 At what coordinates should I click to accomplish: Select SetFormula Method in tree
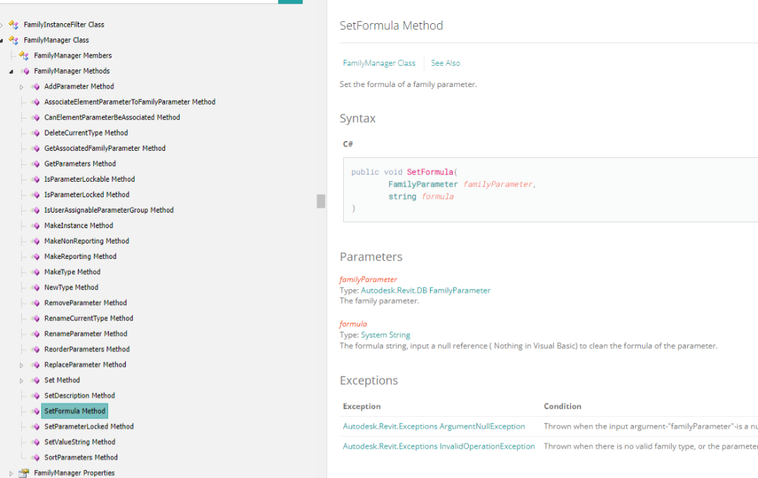point(74,411)
